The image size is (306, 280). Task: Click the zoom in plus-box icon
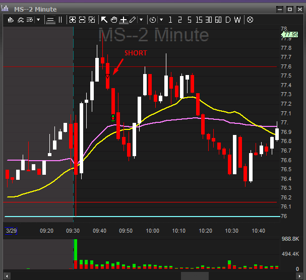(73, 20)
